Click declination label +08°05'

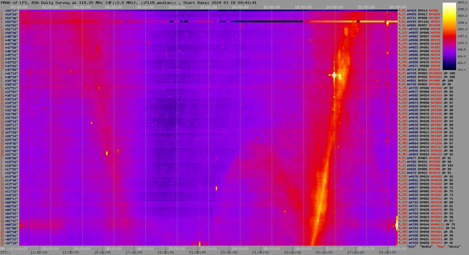[x=11, y=203]
